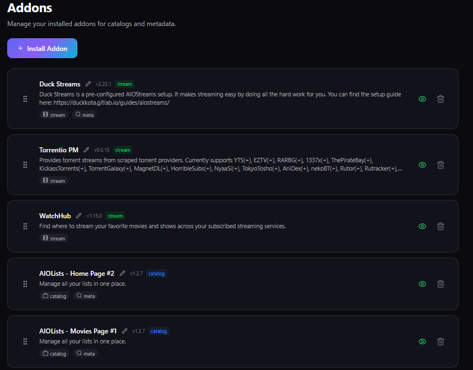This screenshot has height=370, width=473.
Task: Click edit icon for AIOLists Home Page #2
Action: tap(122, 274)
